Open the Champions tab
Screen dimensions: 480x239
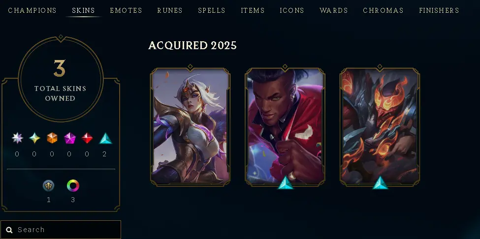tap(32, 10)
